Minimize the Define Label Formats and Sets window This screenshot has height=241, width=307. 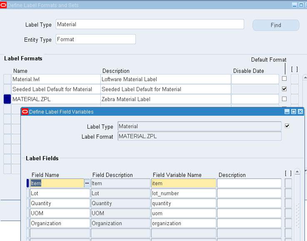[294, 5]
